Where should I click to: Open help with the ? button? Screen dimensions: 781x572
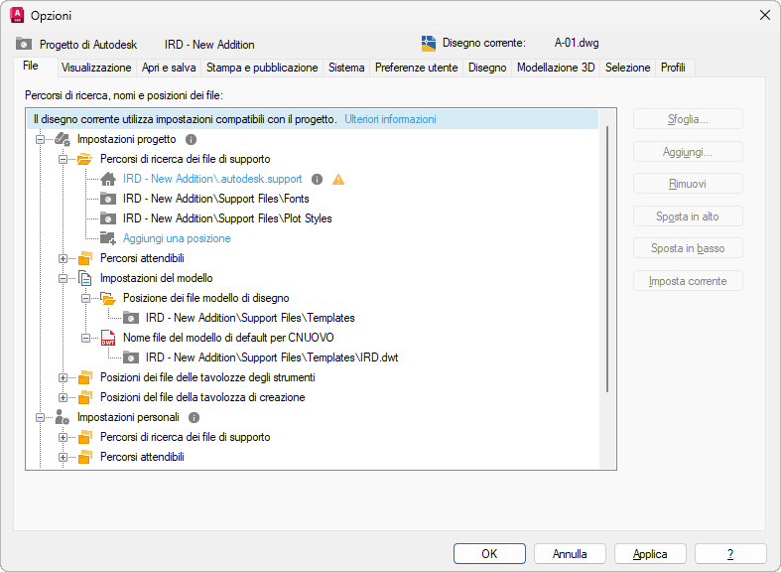(730, 553)
